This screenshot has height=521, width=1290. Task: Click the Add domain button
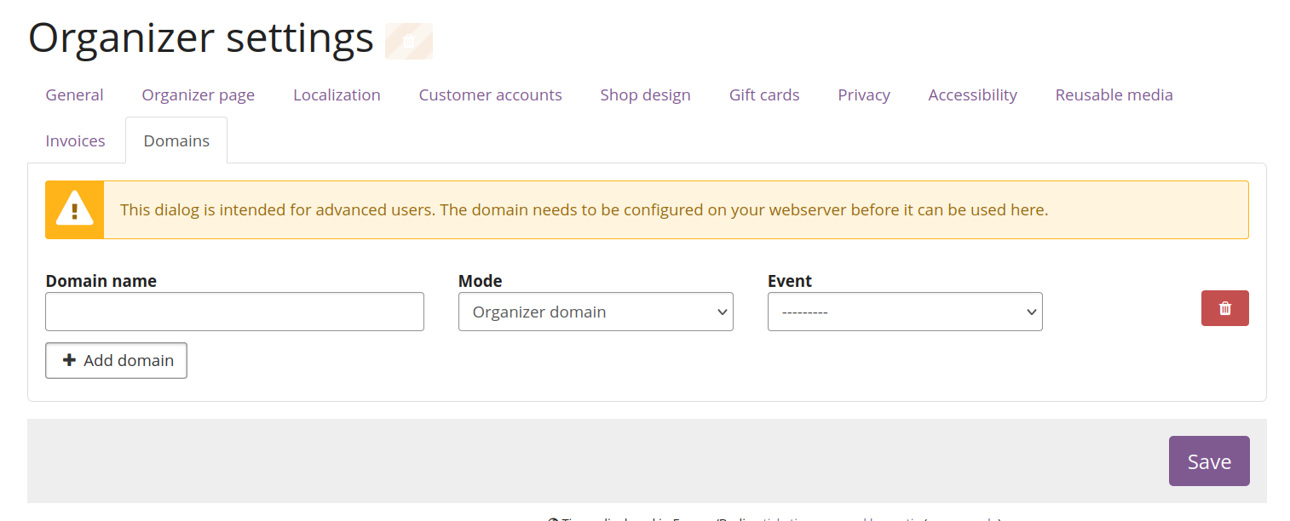coord(116,360)
